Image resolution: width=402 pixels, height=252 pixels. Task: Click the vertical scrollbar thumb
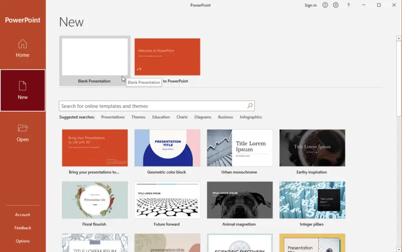[x=398, y=78]
